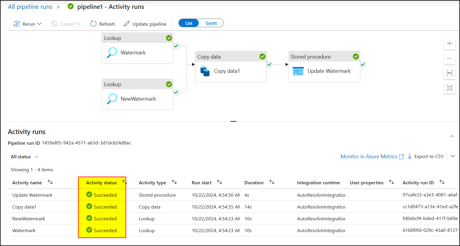Select the Update Watermark activity row
Viewport: 460px width, 246px height.
233,195
